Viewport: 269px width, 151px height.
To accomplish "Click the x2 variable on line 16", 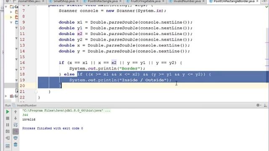I will coord(114,62).
